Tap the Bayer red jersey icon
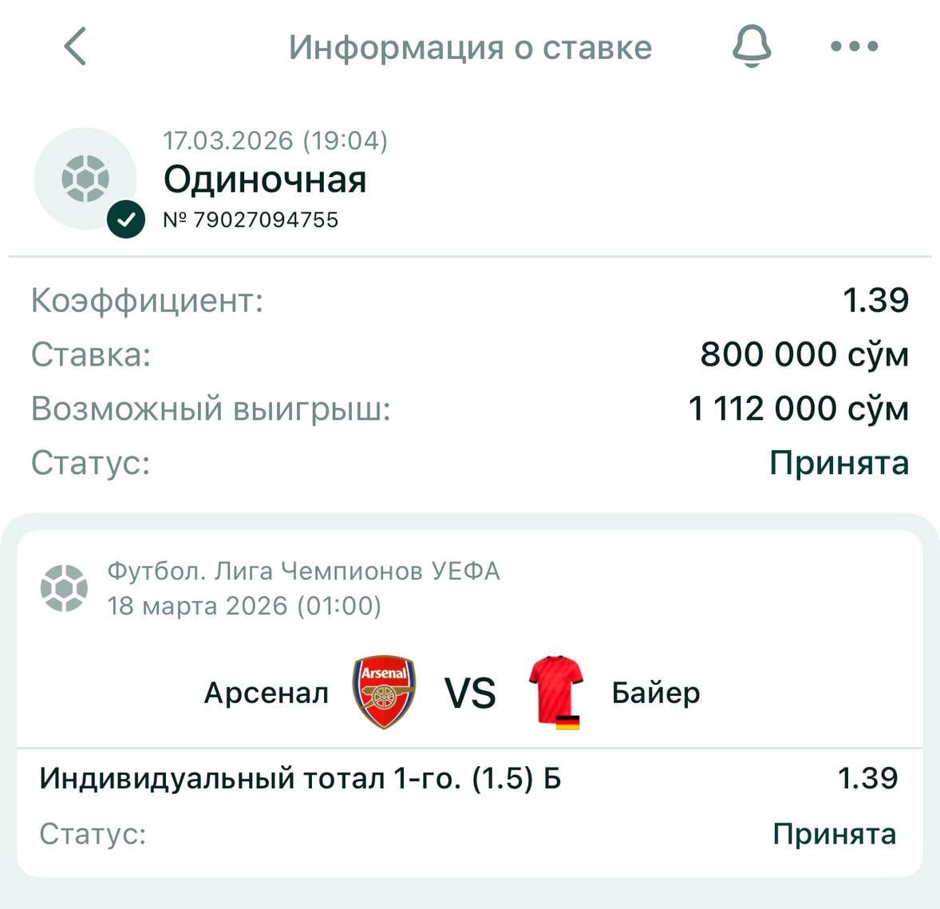Image resolution: width=940 pixels, height=909 pixels. [x=556, y=692]
